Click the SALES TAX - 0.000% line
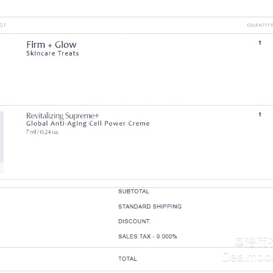 (147, 237)
